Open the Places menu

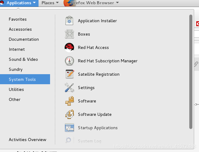point(50,3)
